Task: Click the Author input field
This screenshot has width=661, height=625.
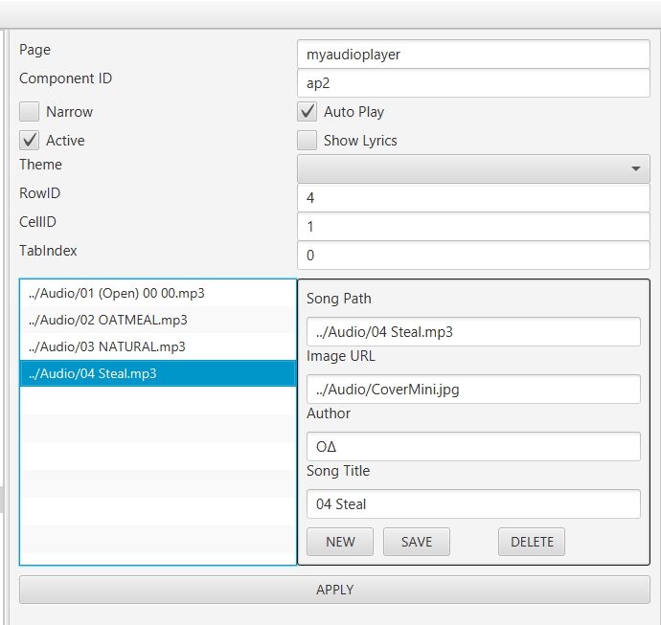Action: click(473, 447)
